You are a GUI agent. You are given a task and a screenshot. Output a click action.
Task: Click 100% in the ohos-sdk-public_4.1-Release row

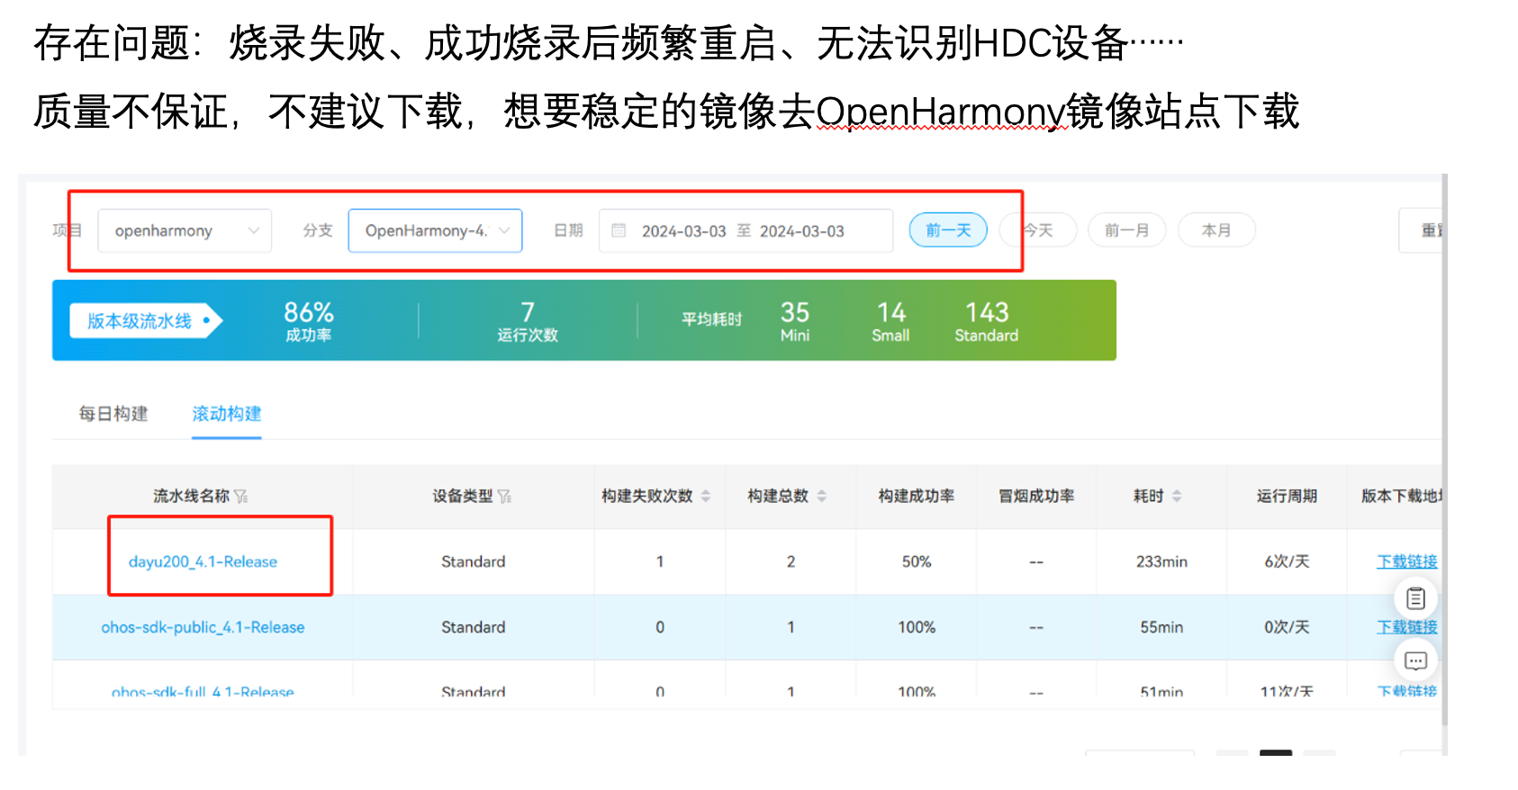[917, 627]
